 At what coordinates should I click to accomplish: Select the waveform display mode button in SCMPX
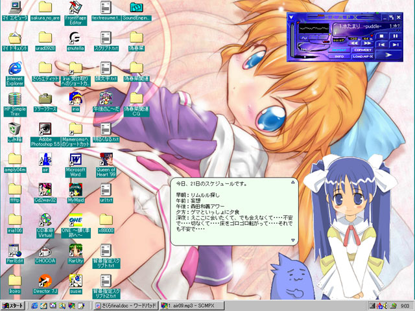pyautogui.click(x=304, y=38)
